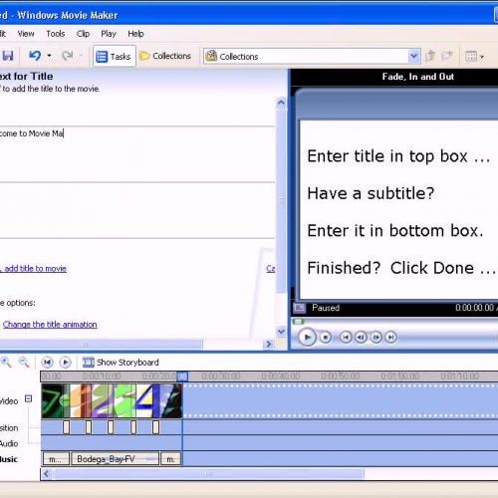
Task: Undo the last action
Action: click(35, 56)
